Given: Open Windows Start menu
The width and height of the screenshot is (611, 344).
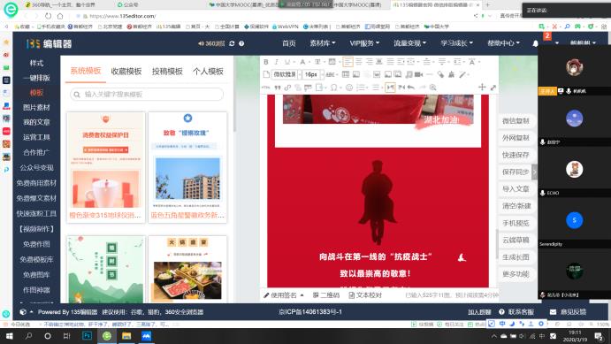Looking at the screenshot, I should point(10,336).
